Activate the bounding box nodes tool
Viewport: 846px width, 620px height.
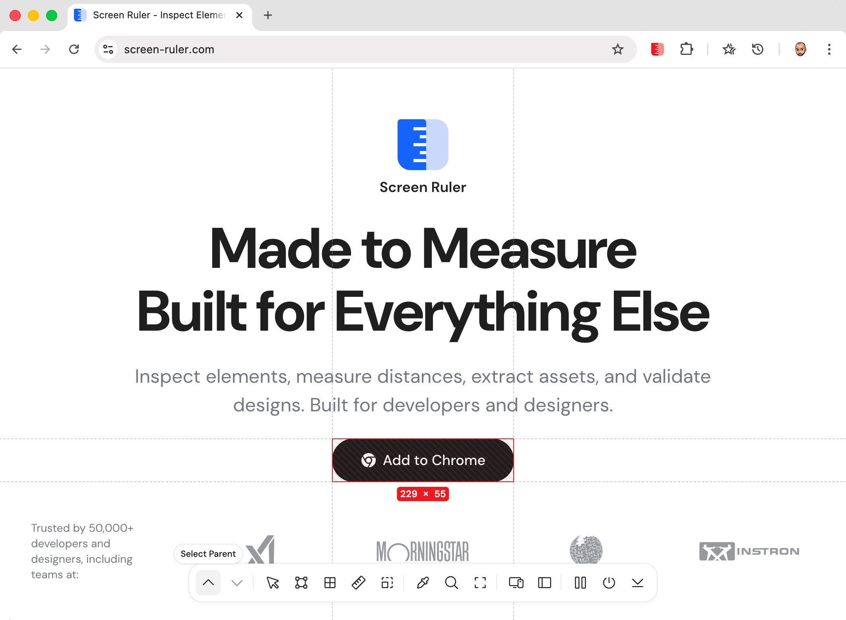click(301, 583)
